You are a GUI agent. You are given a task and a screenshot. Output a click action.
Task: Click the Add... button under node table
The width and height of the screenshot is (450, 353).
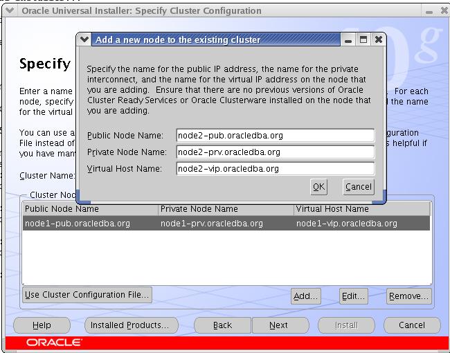(305, 296)
